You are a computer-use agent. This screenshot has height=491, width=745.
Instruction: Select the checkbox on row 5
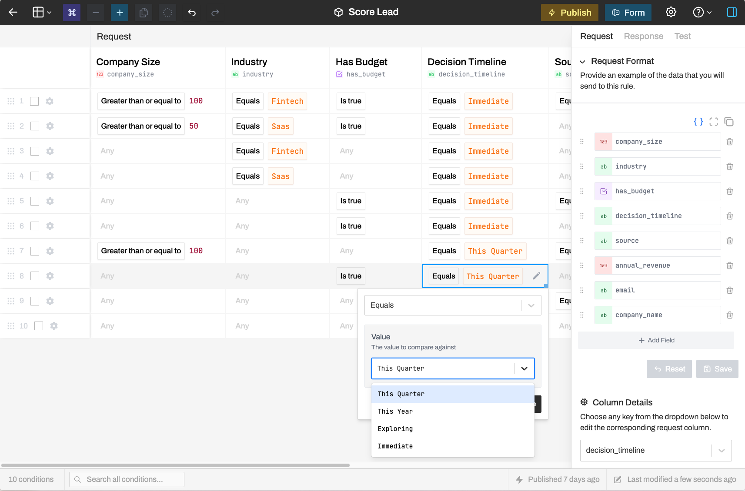click(34, 201)
